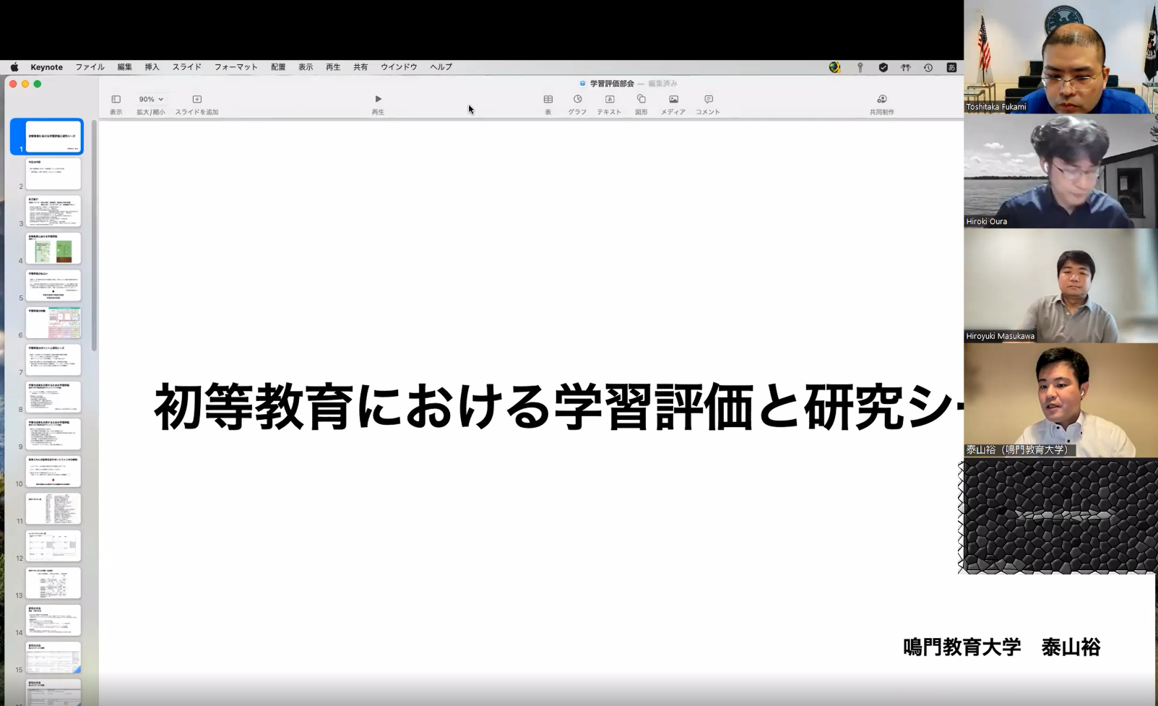Click the Collaborate (共同制作) icon
This screenshot has width=1158, height=706.
pos(881,100)
